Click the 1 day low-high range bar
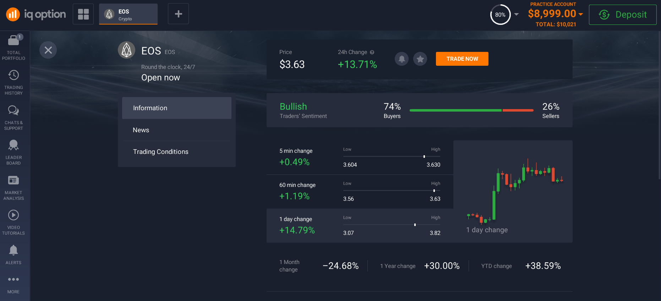 [392, 225]
